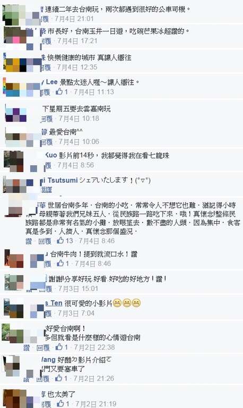Screen dimensions: 243x408
Task: Click 回覆 under the 世居台南多年 comment
Action: tap(45, 241)
